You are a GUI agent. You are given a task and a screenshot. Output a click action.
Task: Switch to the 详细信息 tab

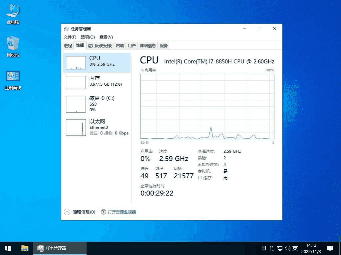[148, 45]
